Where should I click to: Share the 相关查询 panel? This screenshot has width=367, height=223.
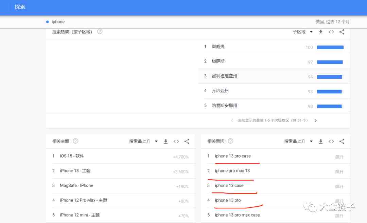342,142
